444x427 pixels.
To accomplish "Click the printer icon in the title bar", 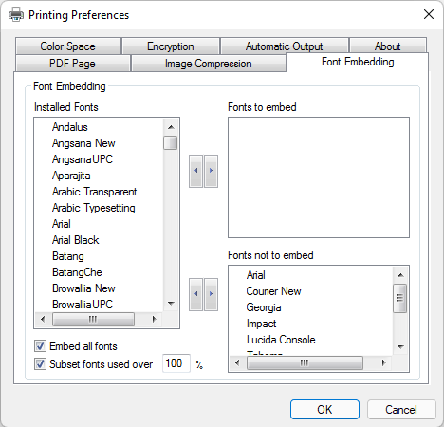I will tap(16, 14).
